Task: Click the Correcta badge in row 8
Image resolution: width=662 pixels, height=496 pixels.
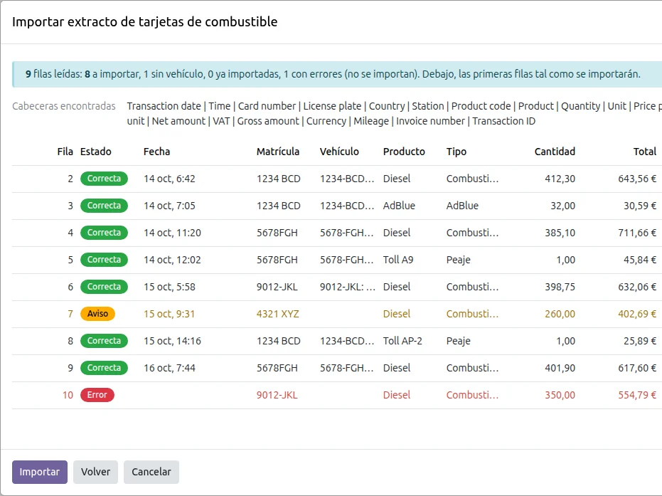Action: click(x=104, y=341)
